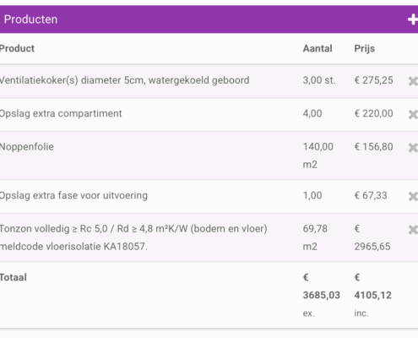Click the € 220,00 price value

(373, 113)
